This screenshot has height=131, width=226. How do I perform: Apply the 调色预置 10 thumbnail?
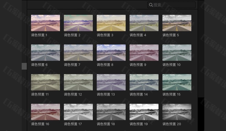pos(177,53)
